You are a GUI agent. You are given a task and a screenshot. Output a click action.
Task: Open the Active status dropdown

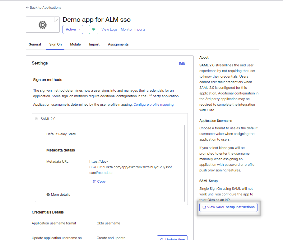pos(73,29)
